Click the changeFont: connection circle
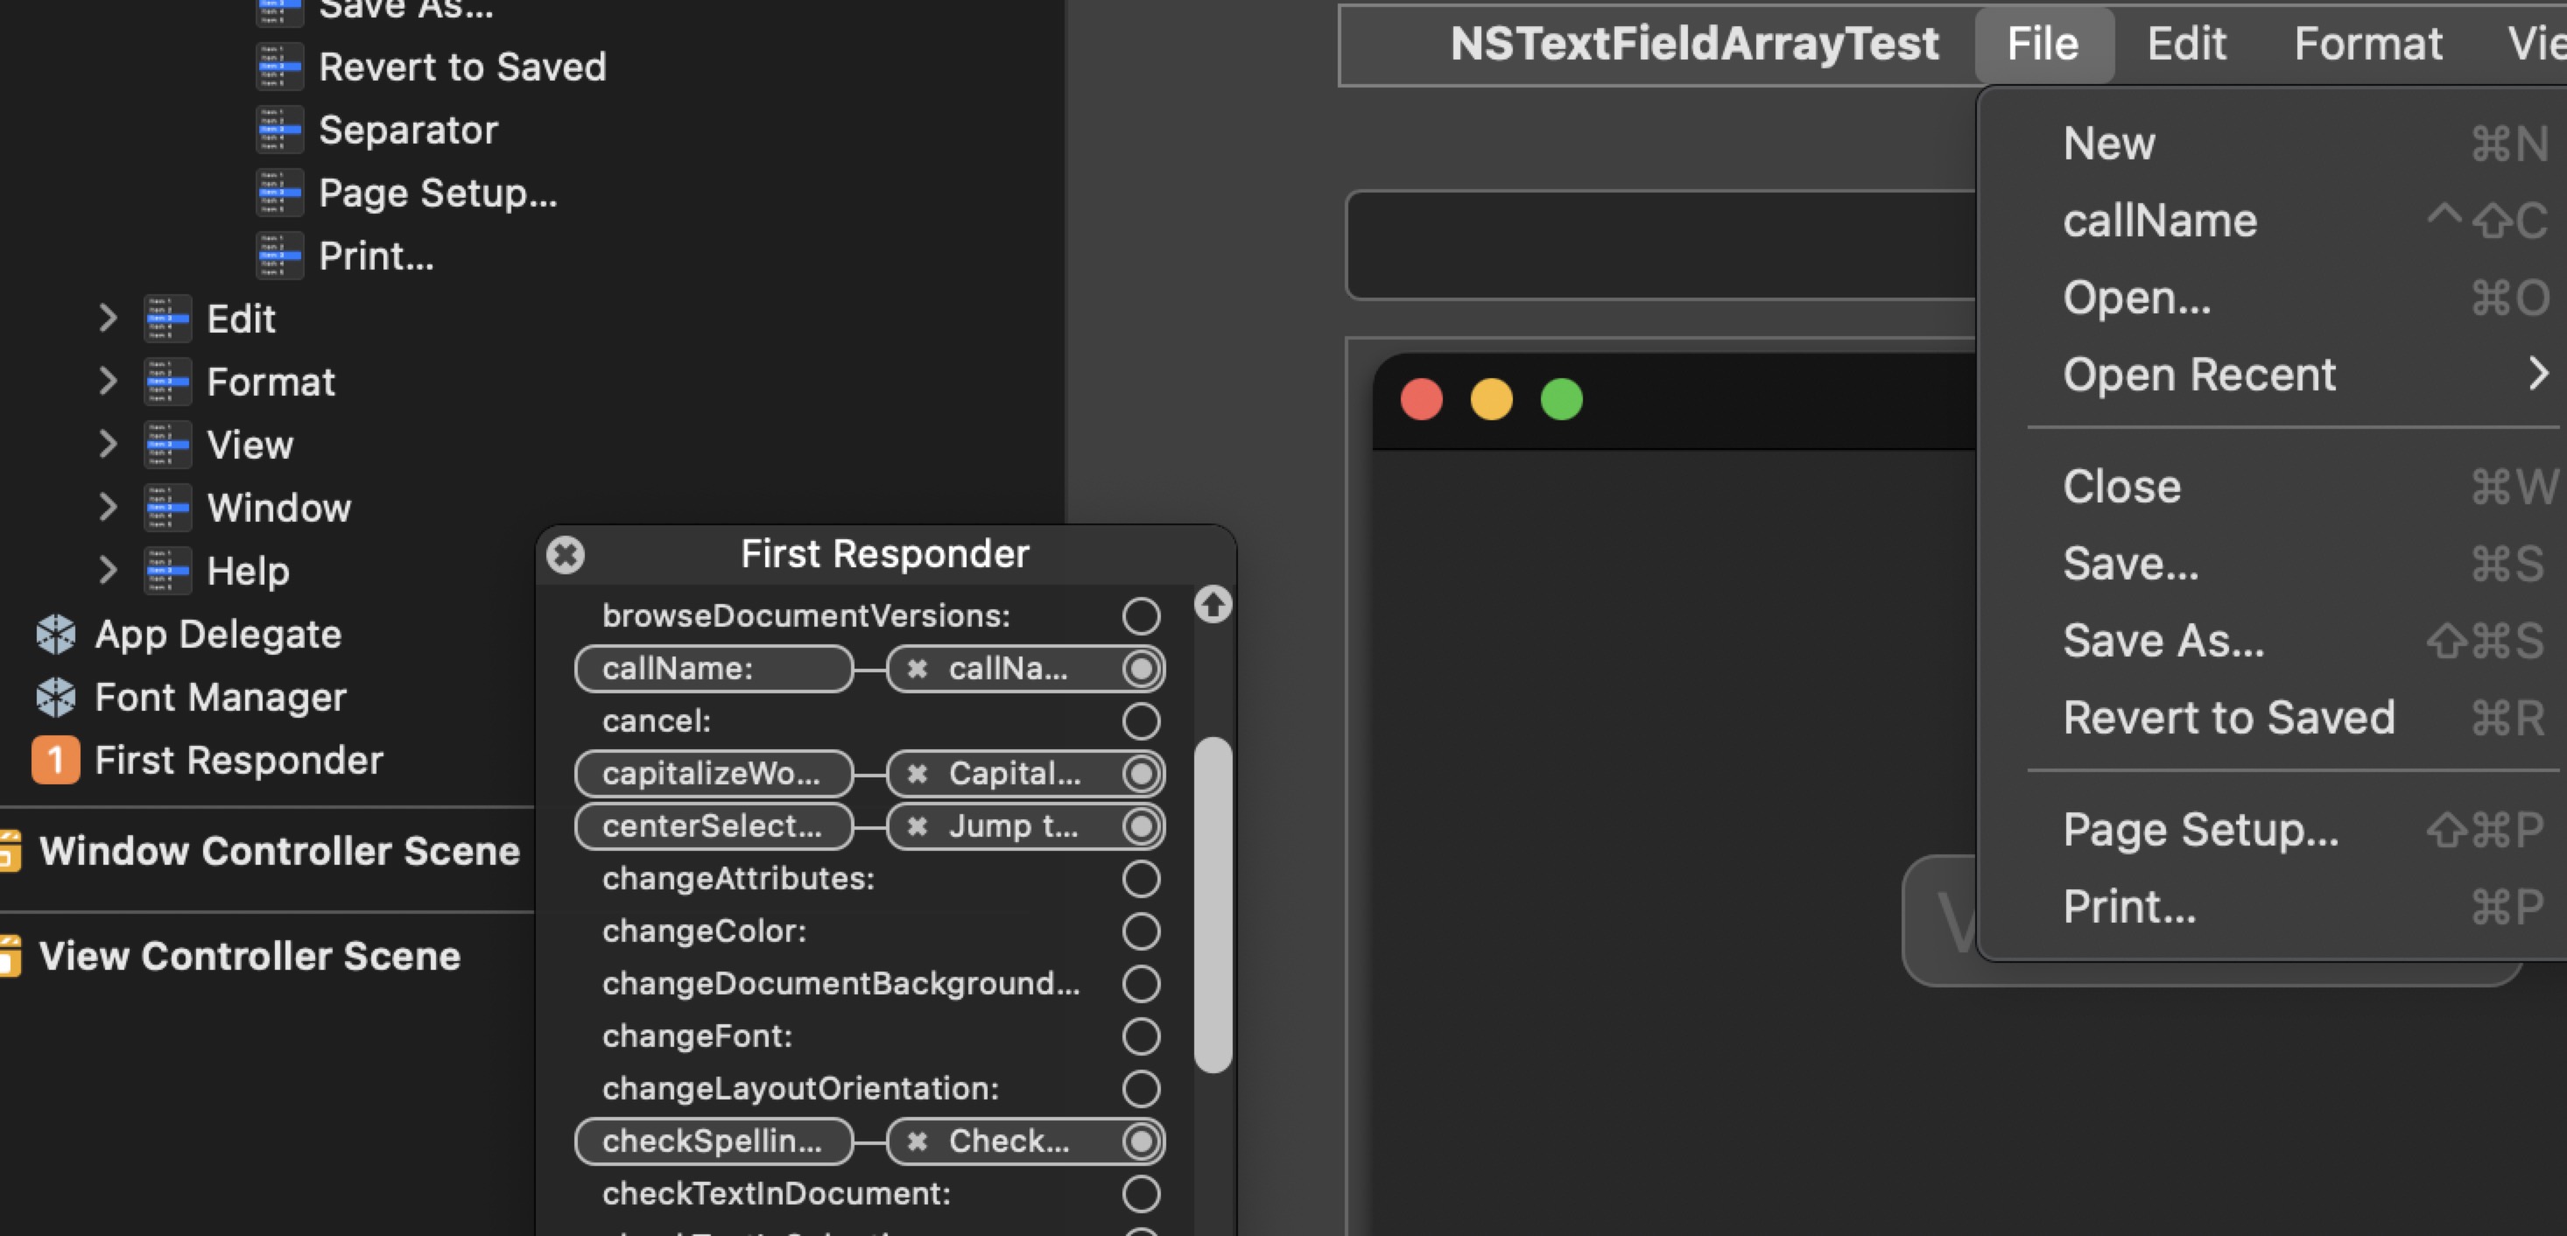Image resolution: width=2567 pixels, height=1236 pixels. pyautogui.click(x=1140, y=1036)
